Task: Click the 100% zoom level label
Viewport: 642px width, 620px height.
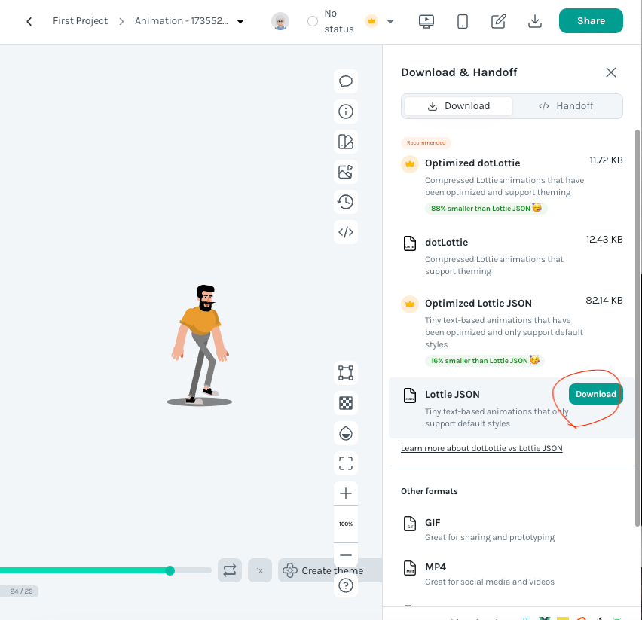Action: (x=346, y=524)
